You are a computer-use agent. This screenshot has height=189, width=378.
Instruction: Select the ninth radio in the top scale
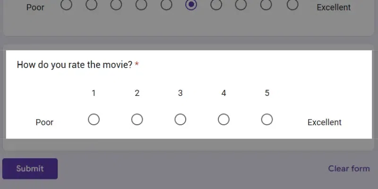click(x=266, y=5)
